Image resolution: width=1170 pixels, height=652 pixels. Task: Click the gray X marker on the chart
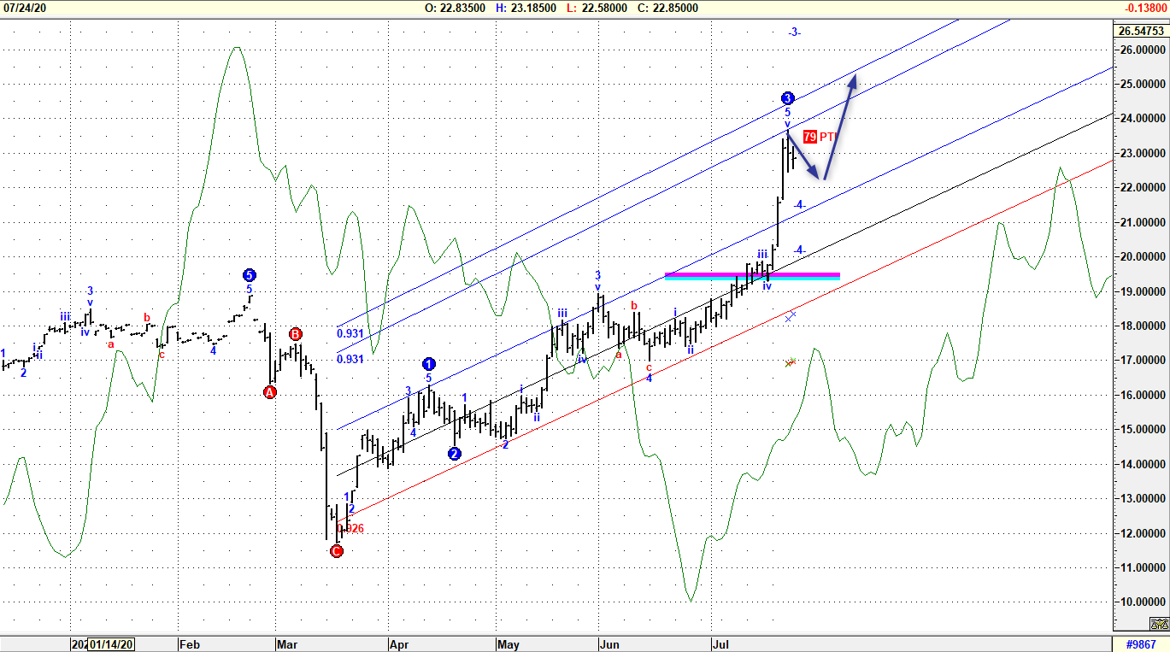(791, 315)
